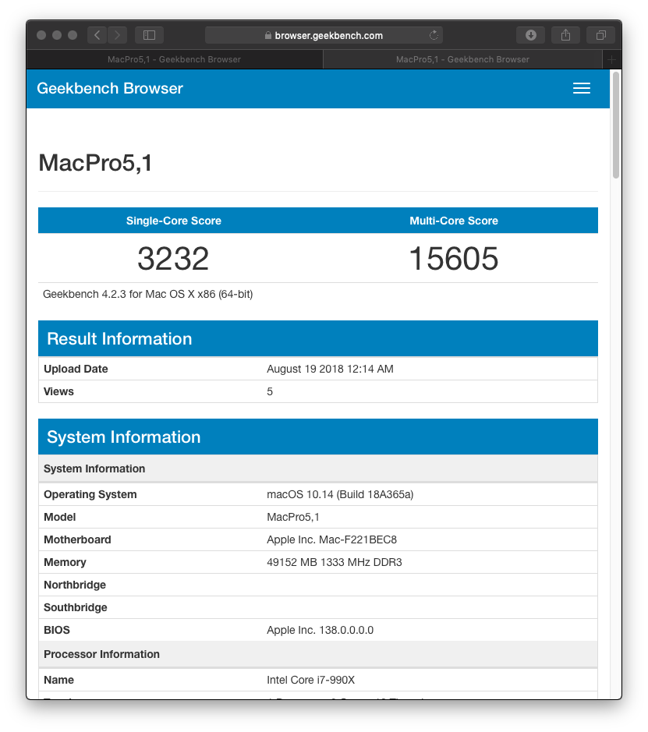648x732 pixels.
Task: Add a new tab with plus button
Action: tap(612, 59)
